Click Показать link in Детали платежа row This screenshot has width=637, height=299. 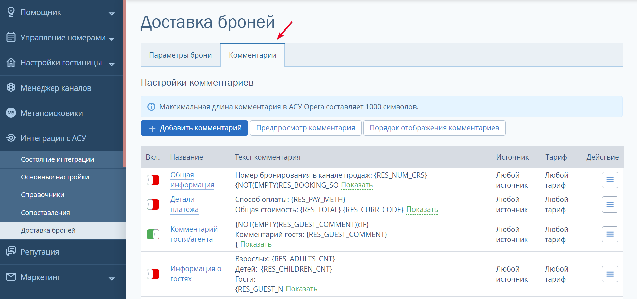pyautogui.click(x=422, y=210)
